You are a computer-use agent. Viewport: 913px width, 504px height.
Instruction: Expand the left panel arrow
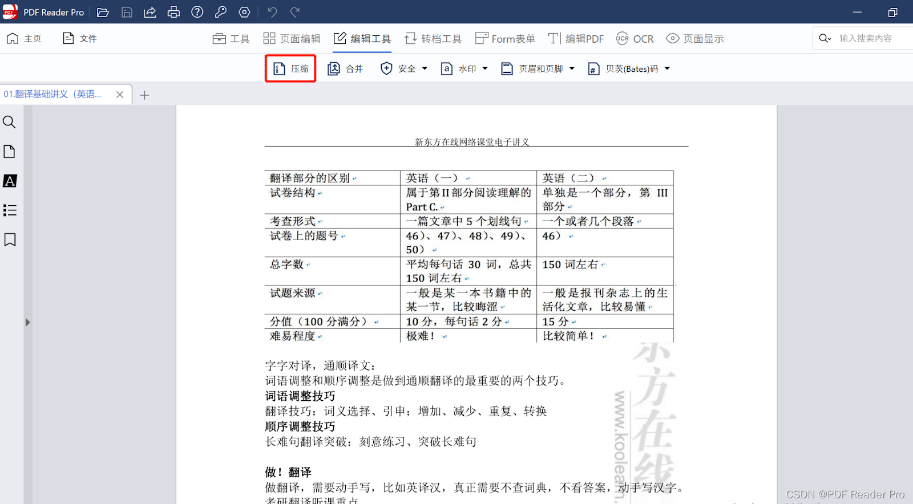(27, 323)
